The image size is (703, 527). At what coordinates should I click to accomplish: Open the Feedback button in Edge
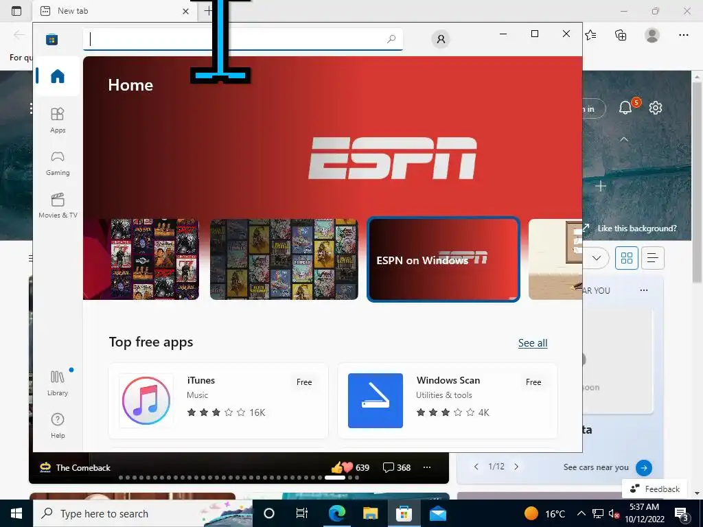click(x=654, y=489)
